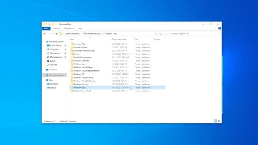Open Explorer help with the question mark icon
This screenshot has width=258, height=145.
[x=219, y=29]
